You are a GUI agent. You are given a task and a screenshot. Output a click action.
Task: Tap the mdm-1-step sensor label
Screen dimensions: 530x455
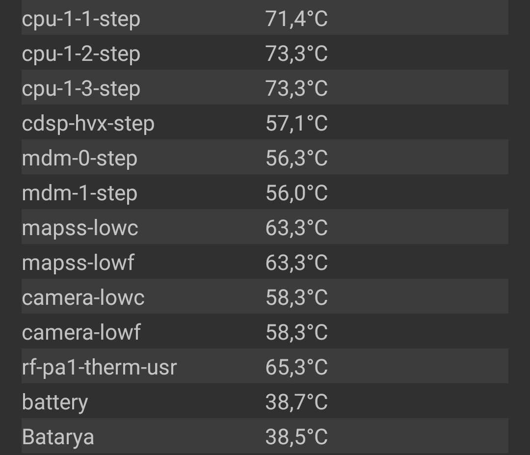point(79,193)
